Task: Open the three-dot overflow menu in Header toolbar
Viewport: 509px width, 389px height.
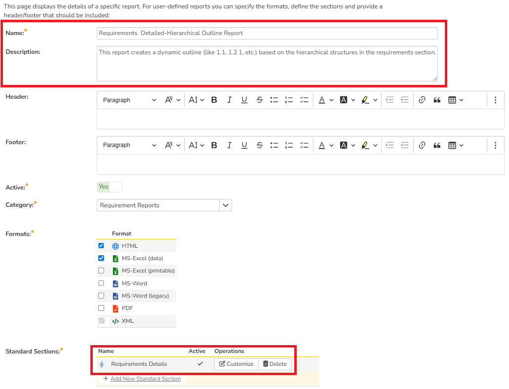Action: click(x=495, y=100)
